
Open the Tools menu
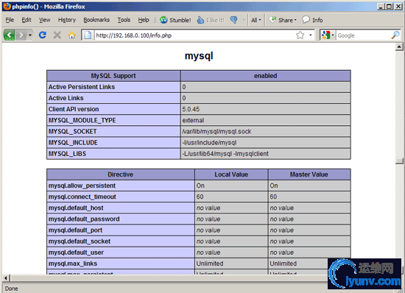tap(124, 20)
